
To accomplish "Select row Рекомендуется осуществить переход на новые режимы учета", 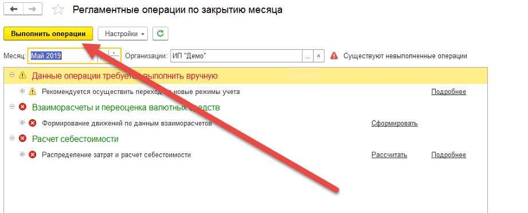I will tap(141, 92).
